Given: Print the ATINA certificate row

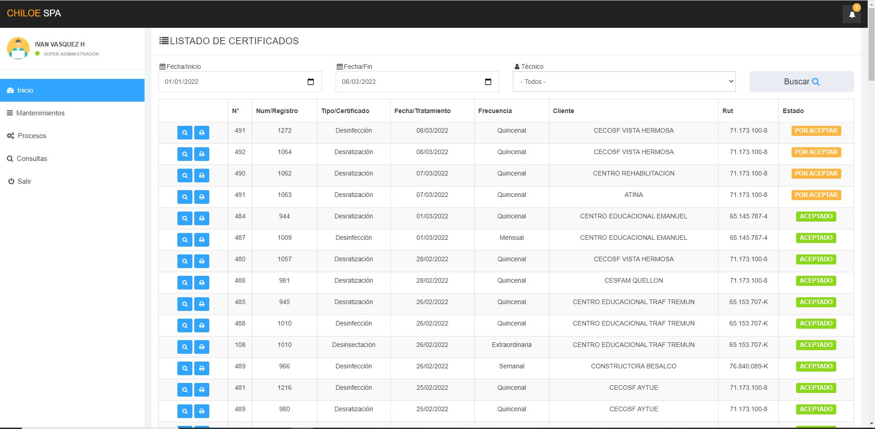Looking at the screenshot, I should pyautogui.click(x=202, y=197).
